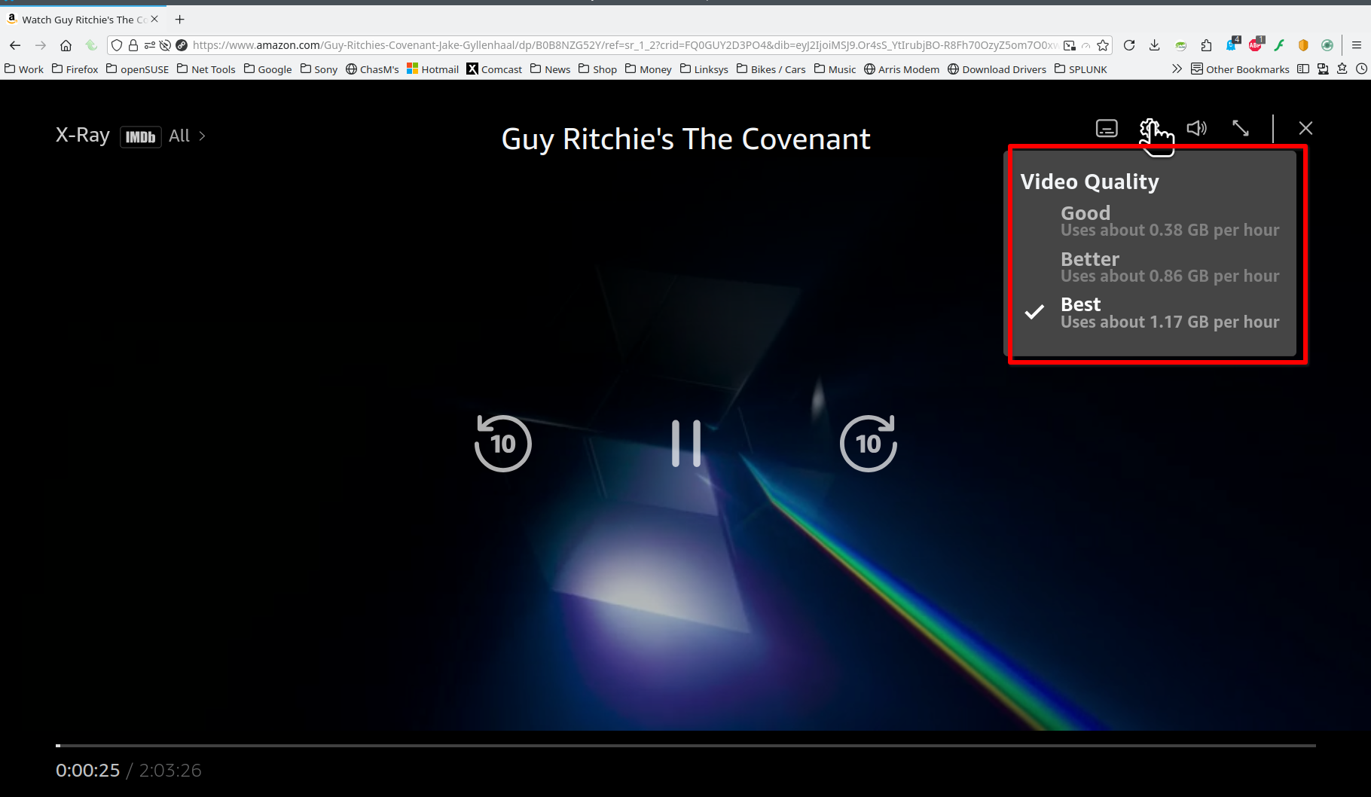Screen dimensions: 1371x797
Task: Open the Work bookmarks folder
Action: [x=24, y=69]
